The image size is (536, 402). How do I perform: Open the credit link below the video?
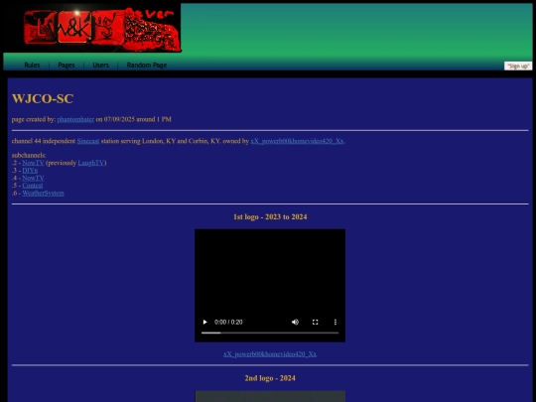click(270, 354)
